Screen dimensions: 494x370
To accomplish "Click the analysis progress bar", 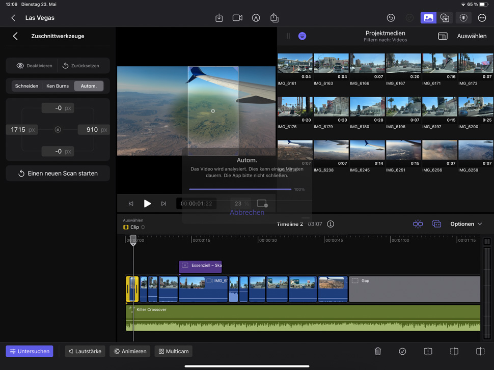I will [240, 189].
